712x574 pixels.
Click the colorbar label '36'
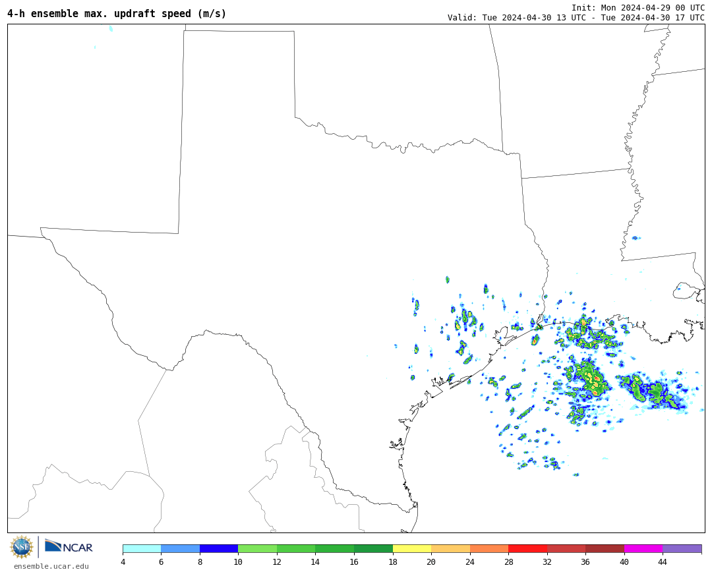[x=585, y=561]
